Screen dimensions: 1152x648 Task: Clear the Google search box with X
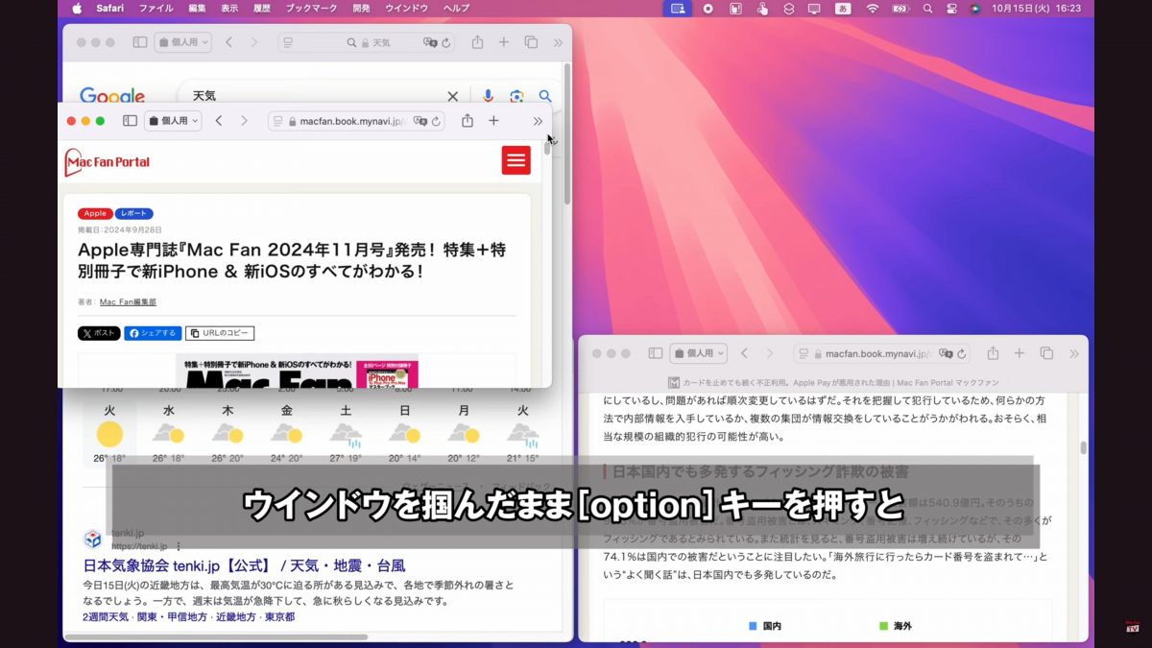pos(453,96)
